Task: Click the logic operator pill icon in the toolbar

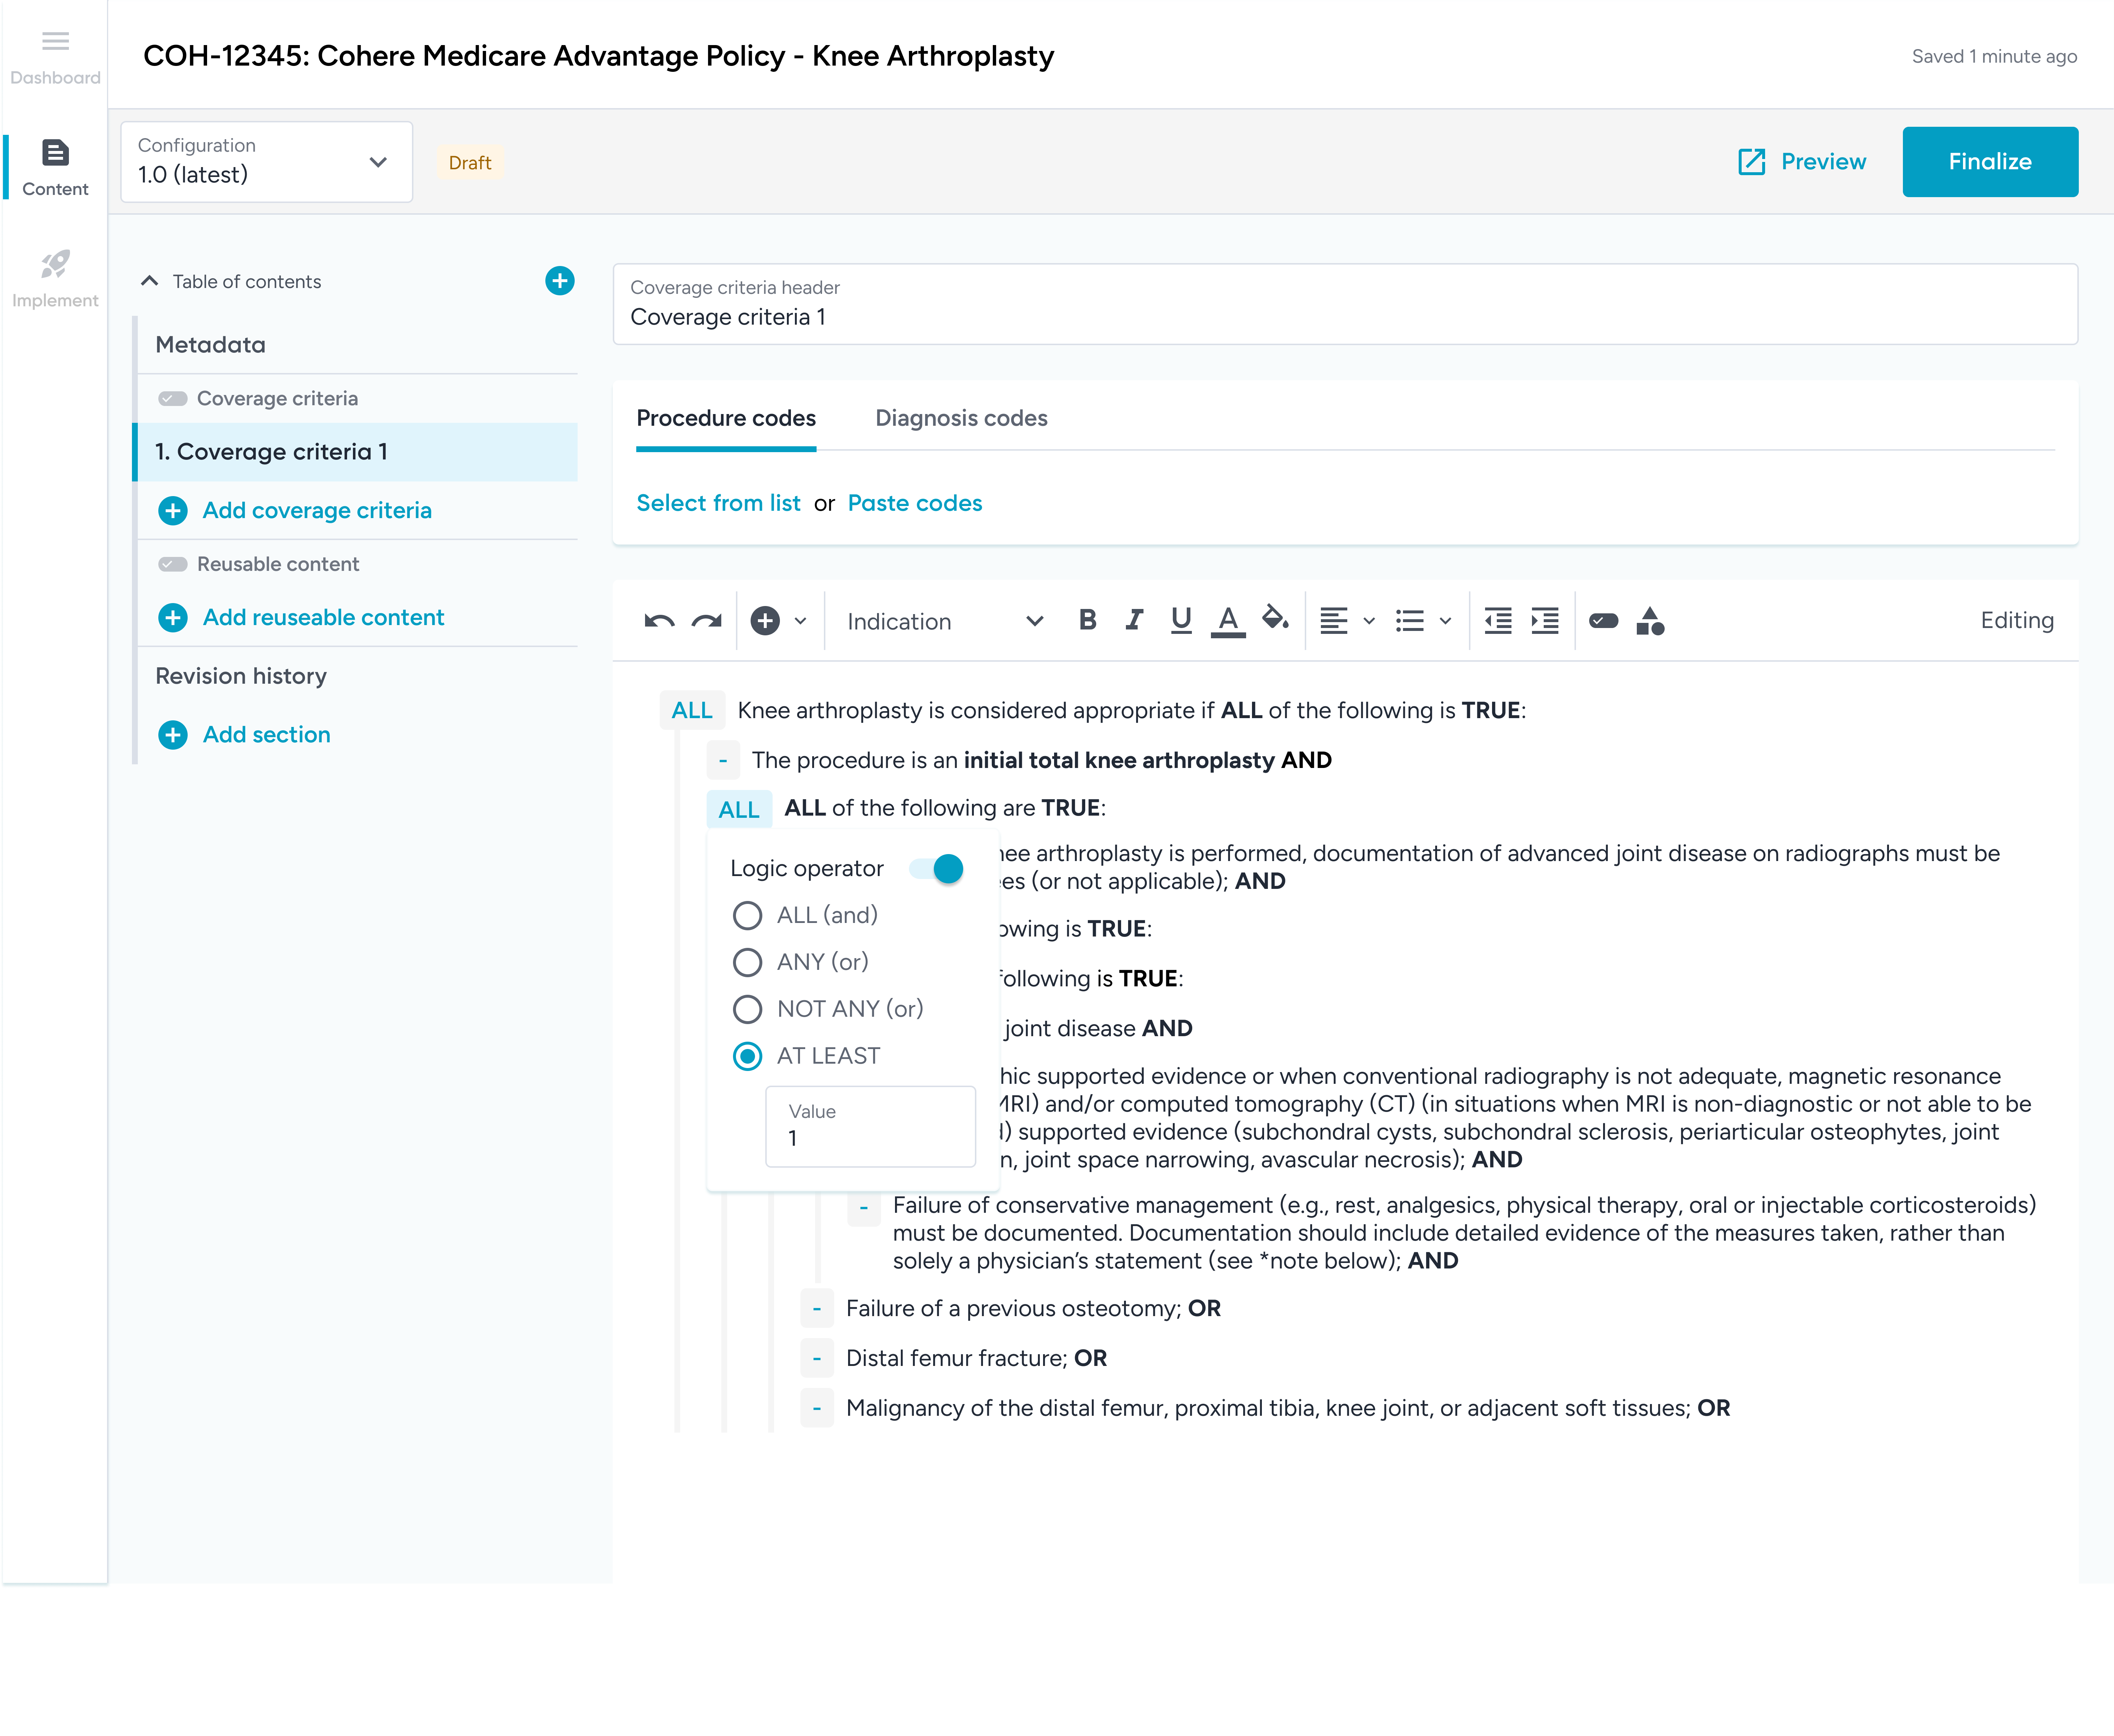Action: tap(1604, 621)
